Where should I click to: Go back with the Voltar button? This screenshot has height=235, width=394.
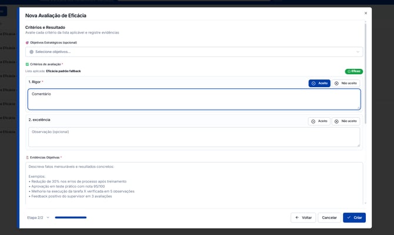tap(303, 218)
